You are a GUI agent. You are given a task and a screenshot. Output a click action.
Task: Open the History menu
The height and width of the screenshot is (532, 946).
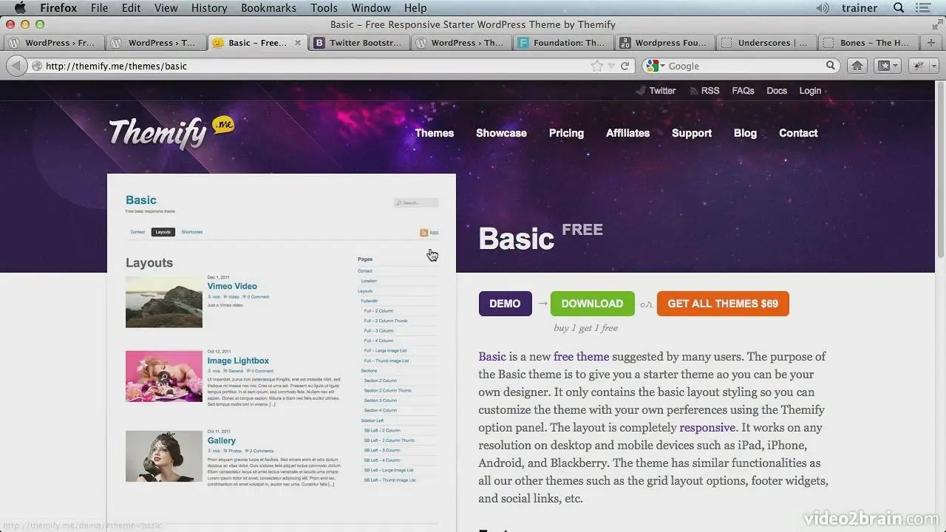209,8
